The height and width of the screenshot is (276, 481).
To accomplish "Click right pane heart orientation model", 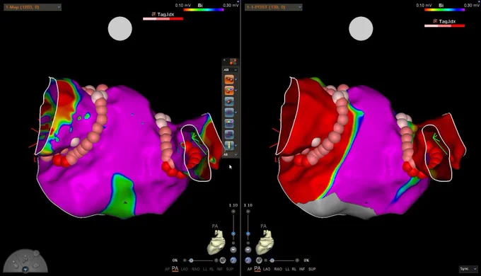I will click(265, 243).
